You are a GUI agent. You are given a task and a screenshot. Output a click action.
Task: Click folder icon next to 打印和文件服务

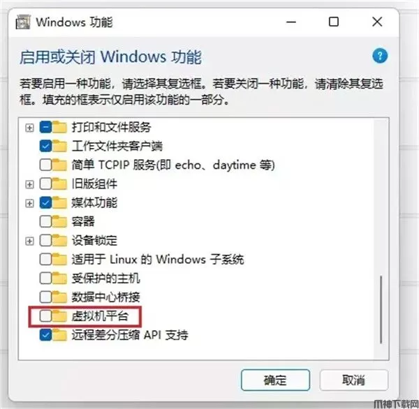click(x=59, y=127)
